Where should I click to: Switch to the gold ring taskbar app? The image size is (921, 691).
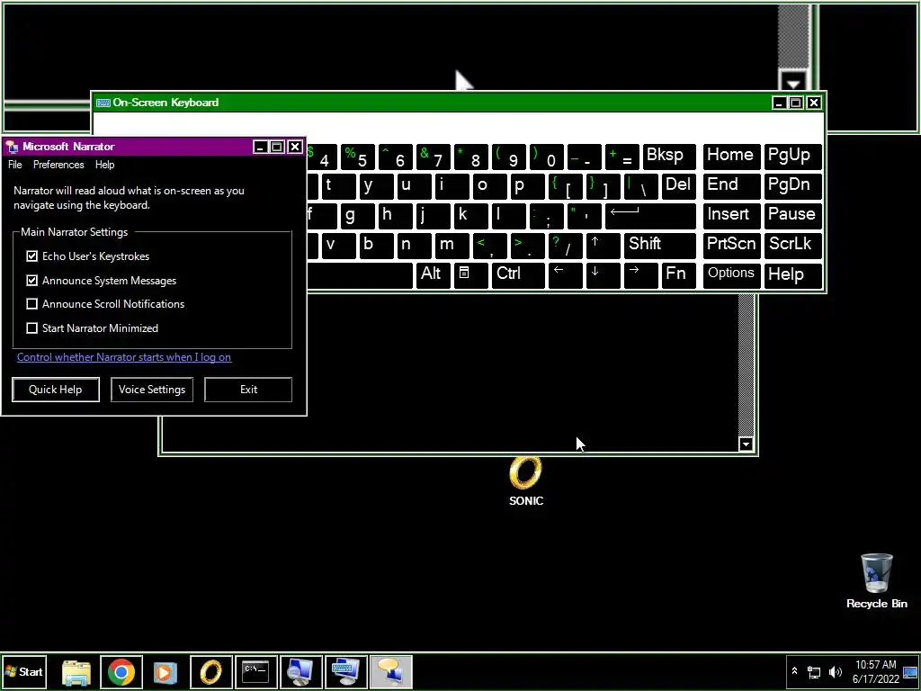click(210, 671)
